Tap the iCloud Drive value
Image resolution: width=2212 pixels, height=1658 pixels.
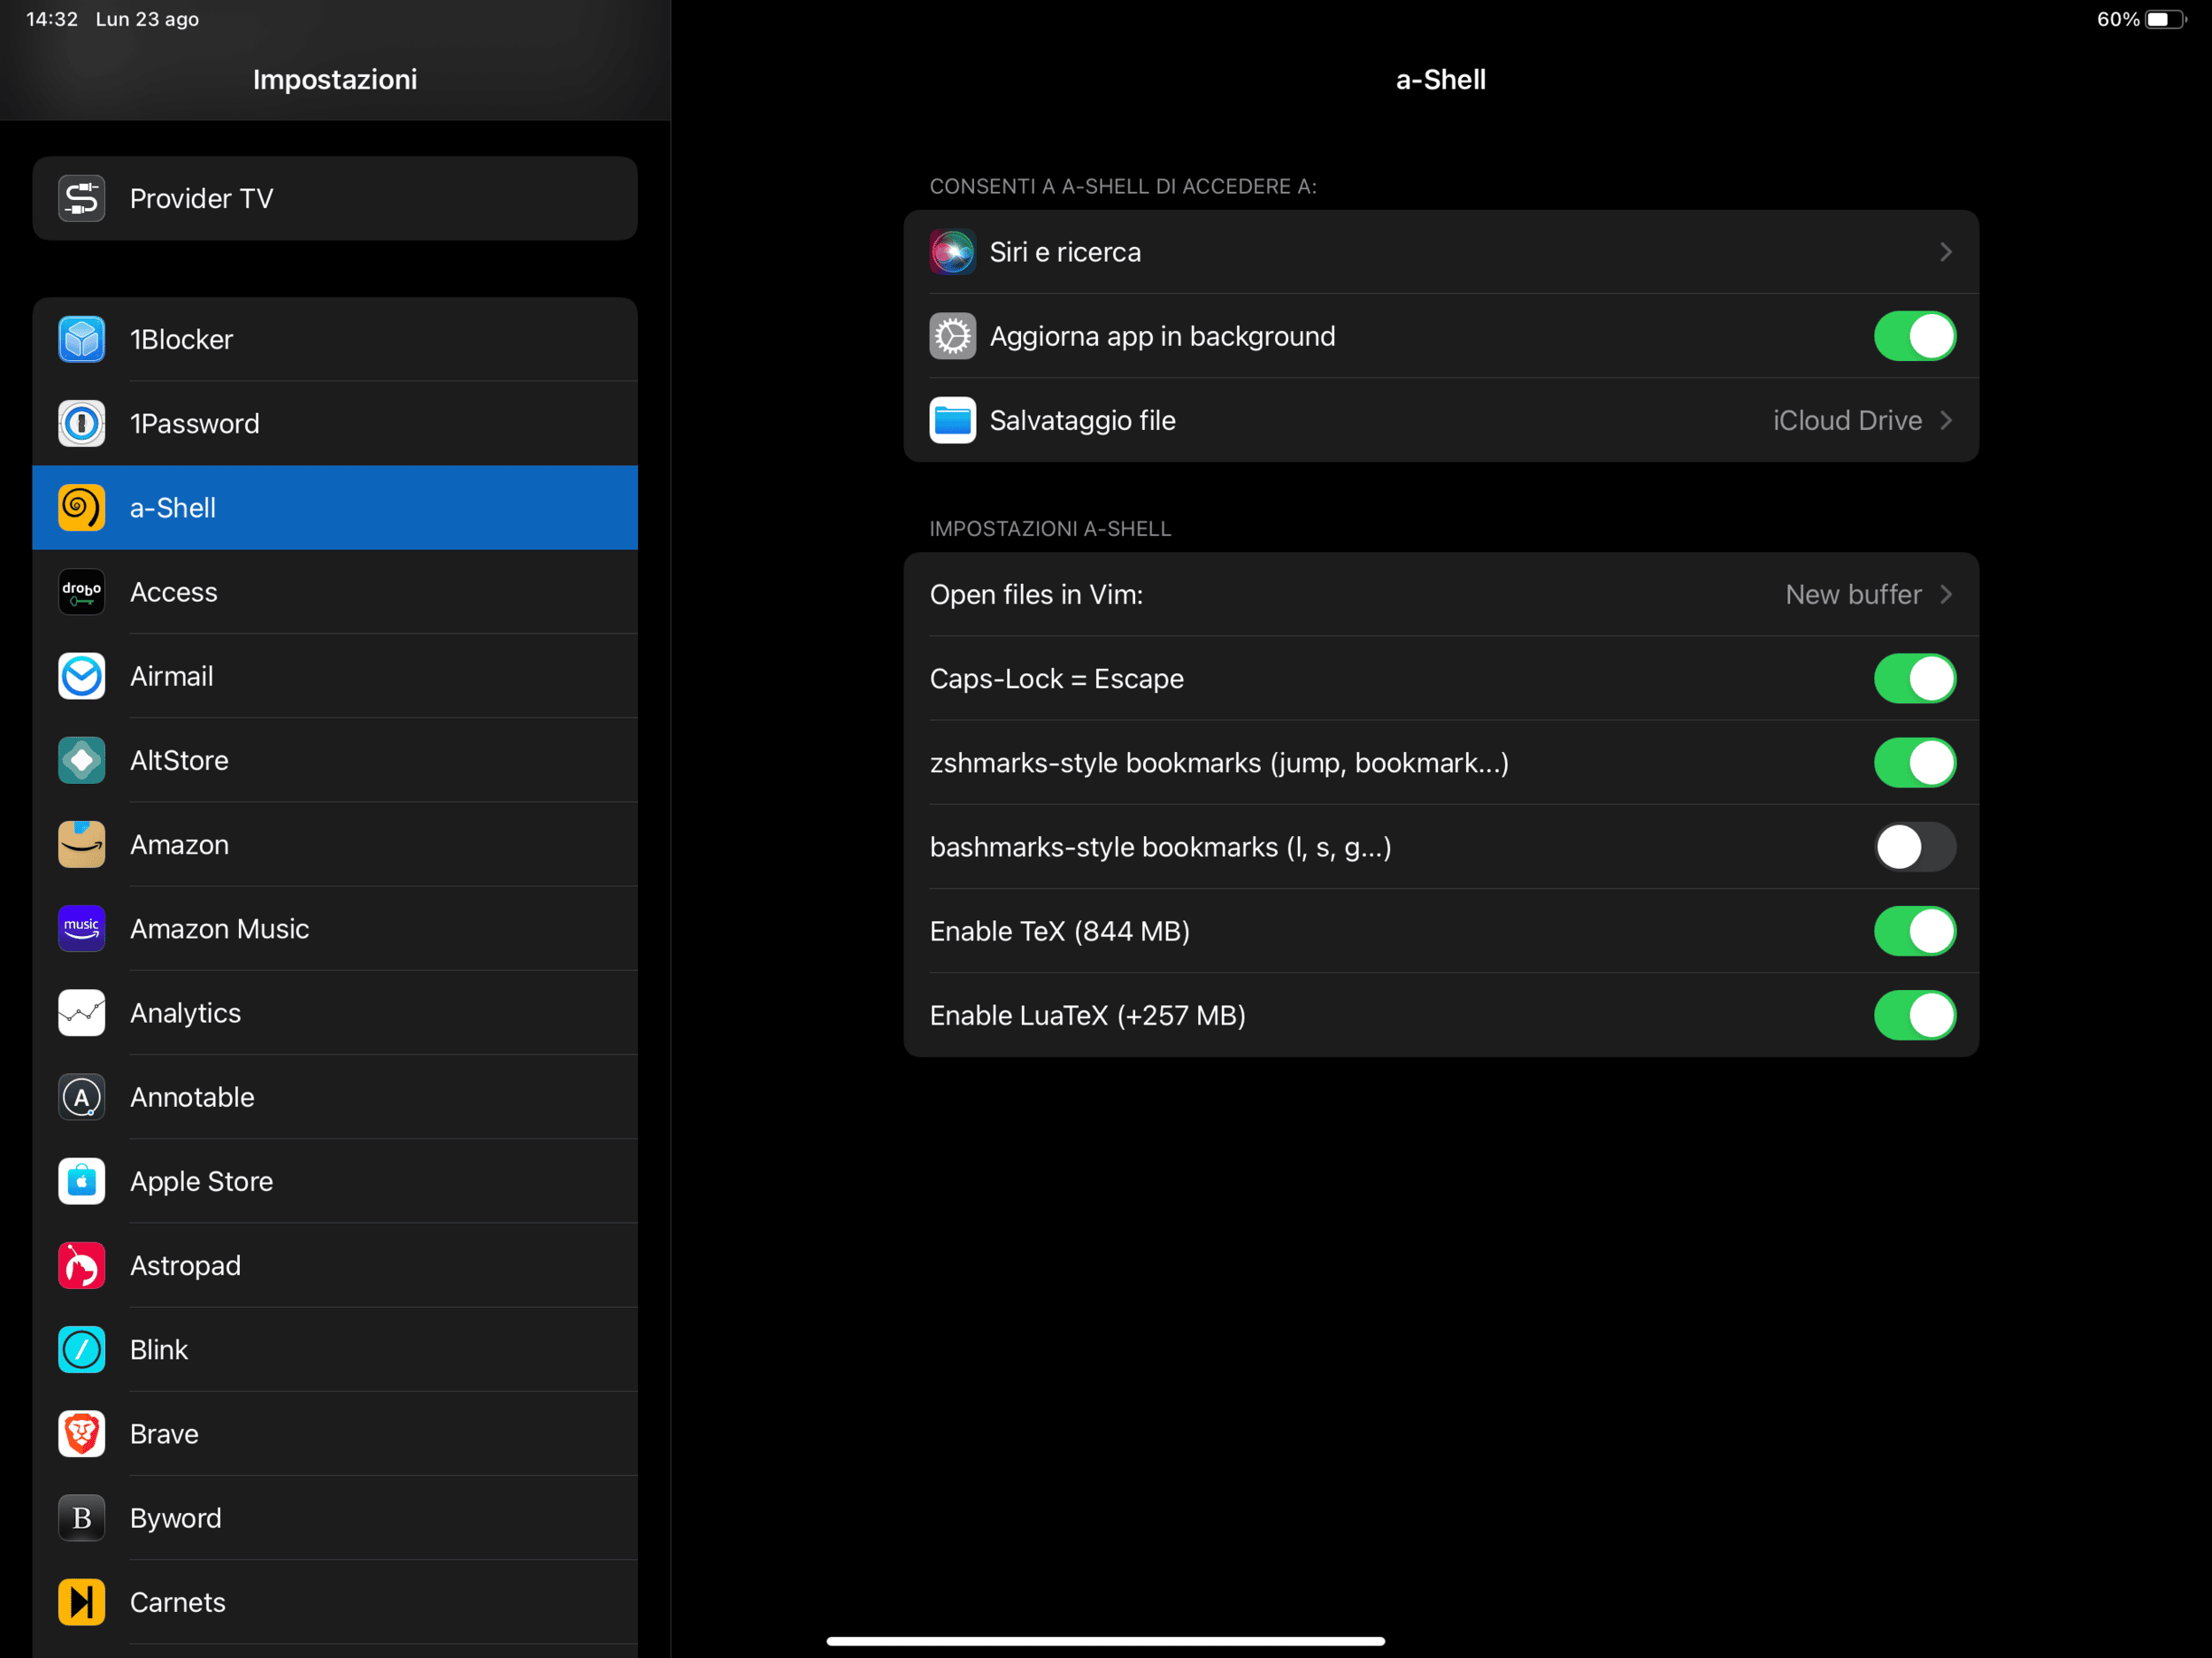[x=1847, y=420]
